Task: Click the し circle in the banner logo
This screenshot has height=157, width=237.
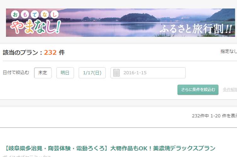Action: [54, 15]
